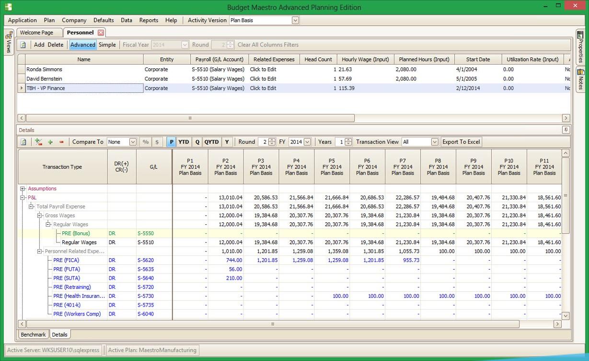The width and height of the screenshot is (589, 361).
Task: Click the Years stepper control
Action: pos(348,142)
